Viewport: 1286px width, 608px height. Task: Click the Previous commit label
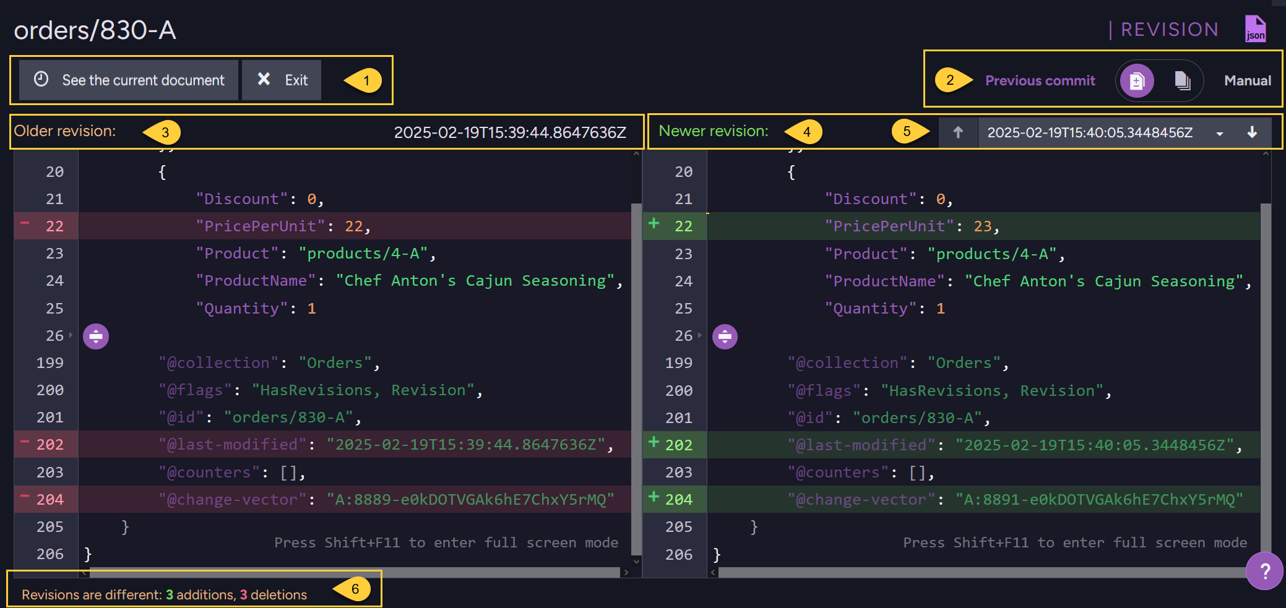(x=1040, y=80)
